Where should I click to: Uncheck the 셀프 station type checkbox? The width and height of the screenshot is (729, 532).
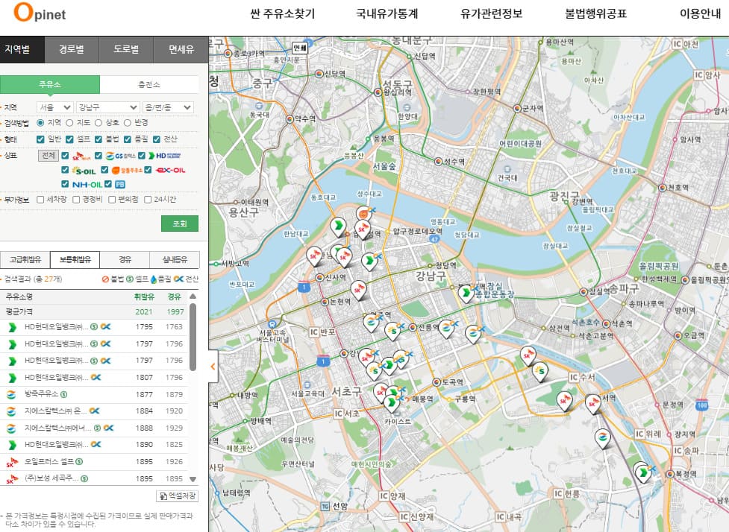tap(69, 139)
